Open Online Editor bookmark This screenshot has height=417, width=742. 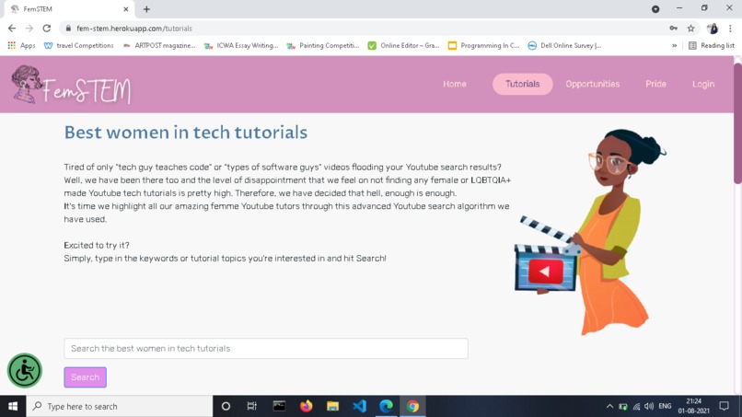coord(403,45)
